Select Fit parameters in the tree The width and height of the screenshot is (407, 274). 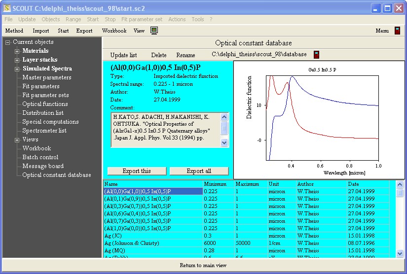click(x=41, y=86)
